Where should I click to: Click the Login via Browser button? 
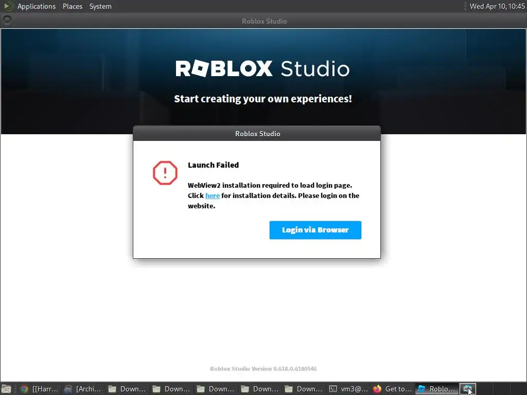(x=315, y=230)
